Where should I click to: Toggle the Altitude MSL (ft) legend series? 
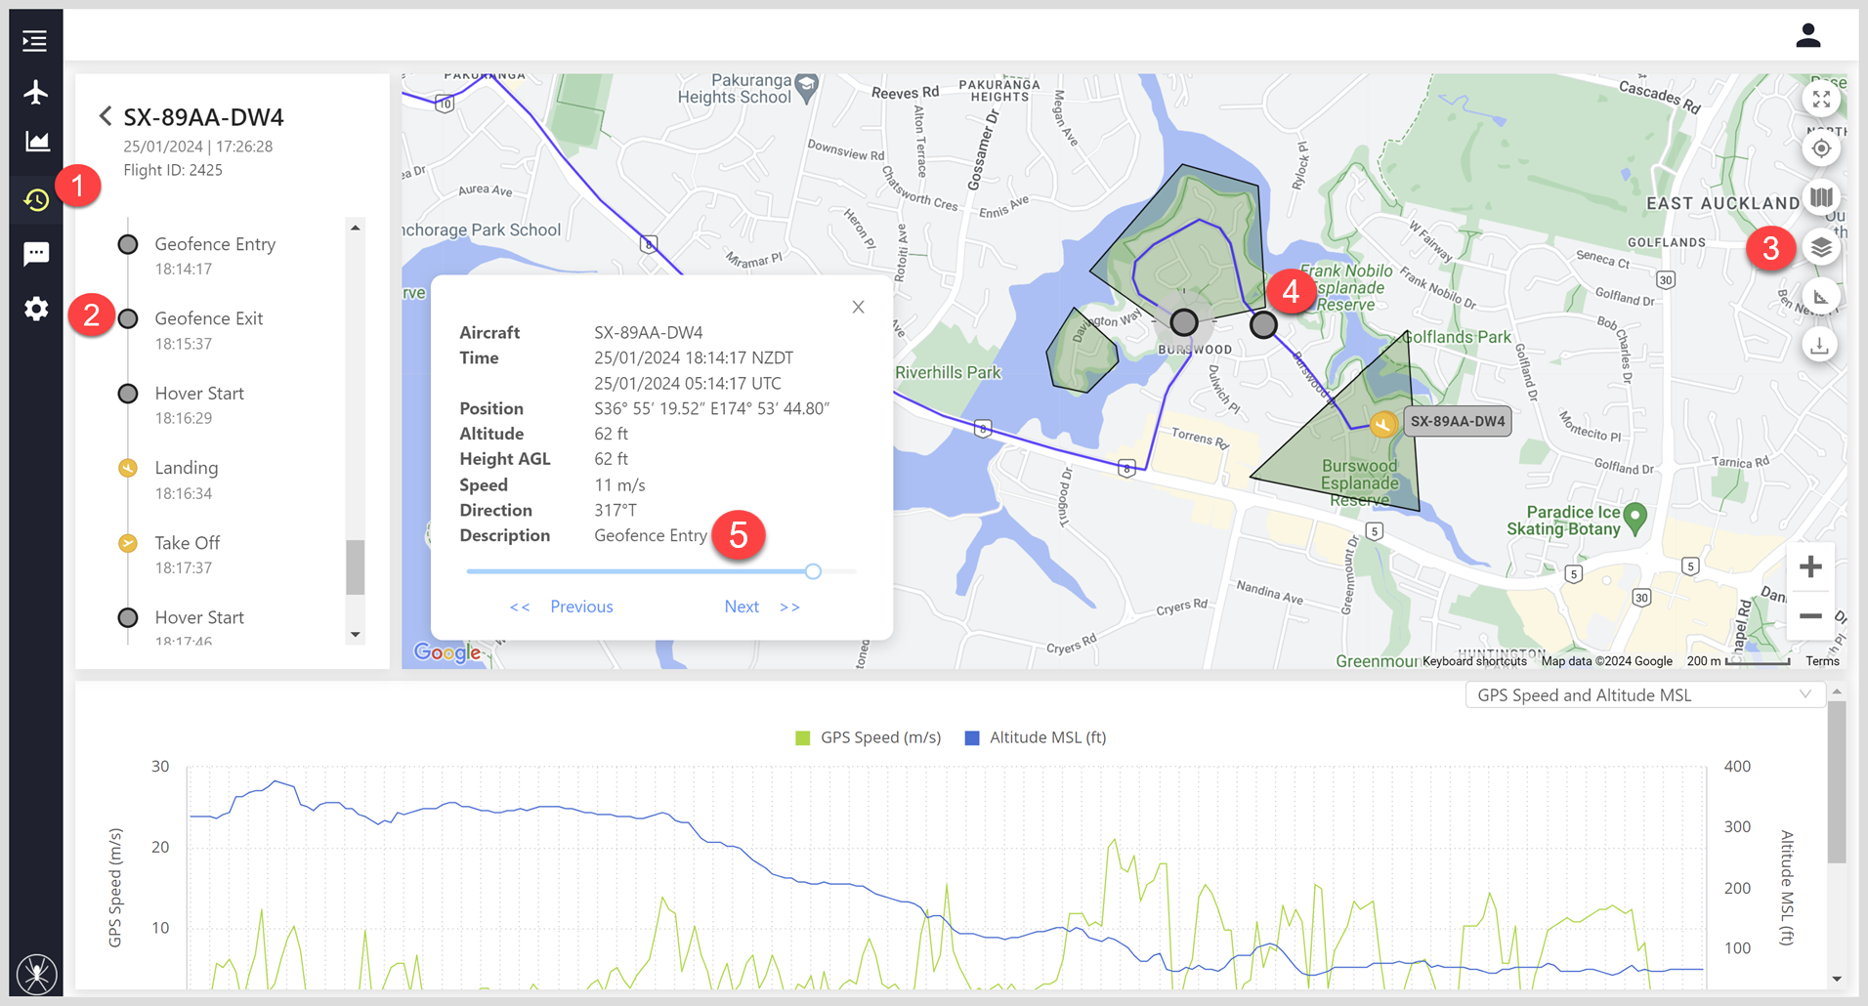tap(1036, 737)
